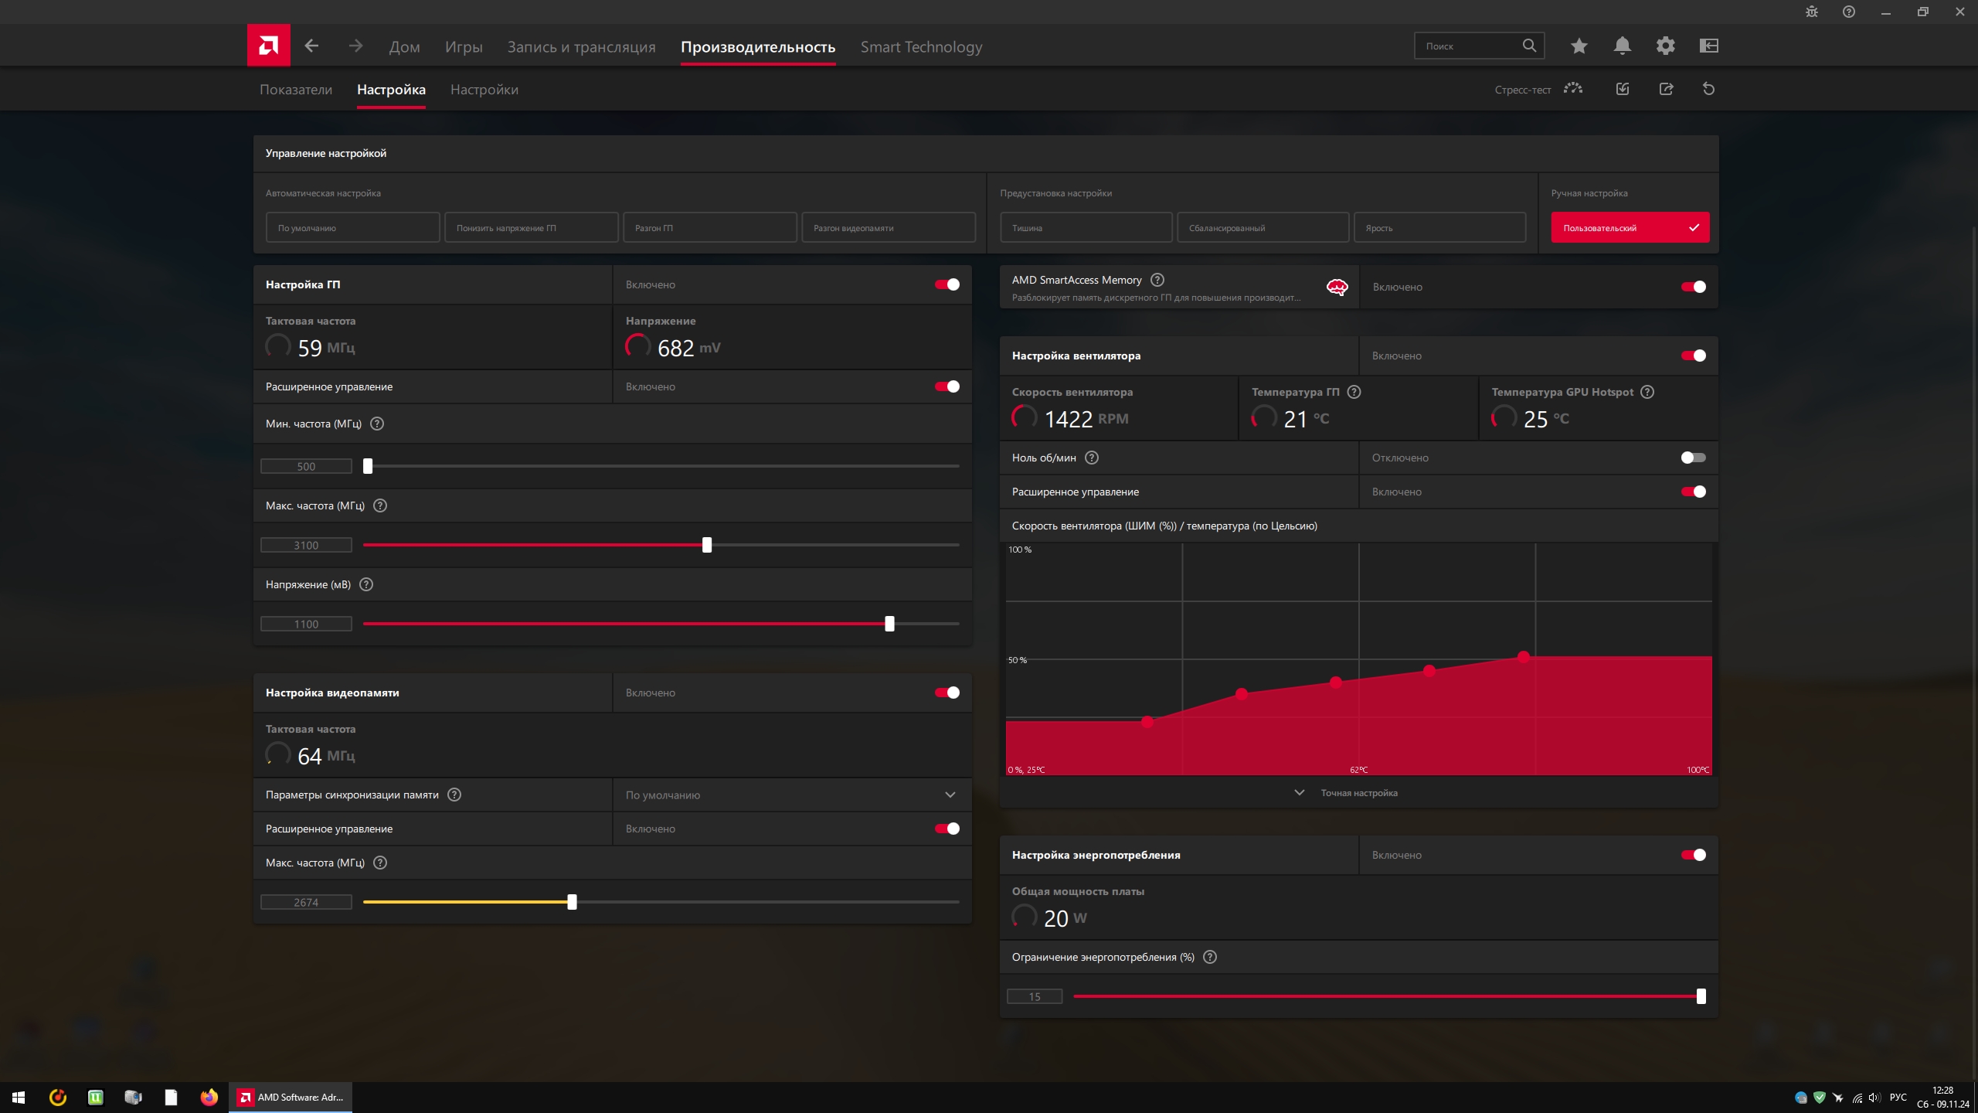Disable AMD SmartAccess Memory toggle
This screenshot has height=1113, width=1978.
[x=1692, y=287]
